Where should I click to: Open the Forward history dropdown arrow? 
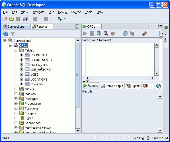[51, 19]
